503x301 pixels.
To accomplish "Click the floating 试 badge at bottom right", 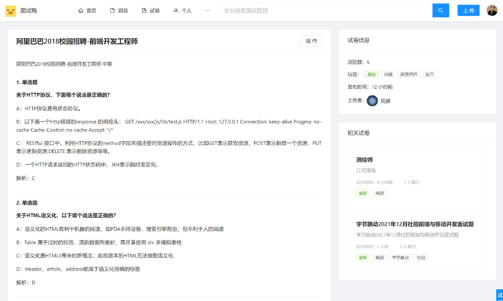I will pyautogui.click(x=499, y=295).
